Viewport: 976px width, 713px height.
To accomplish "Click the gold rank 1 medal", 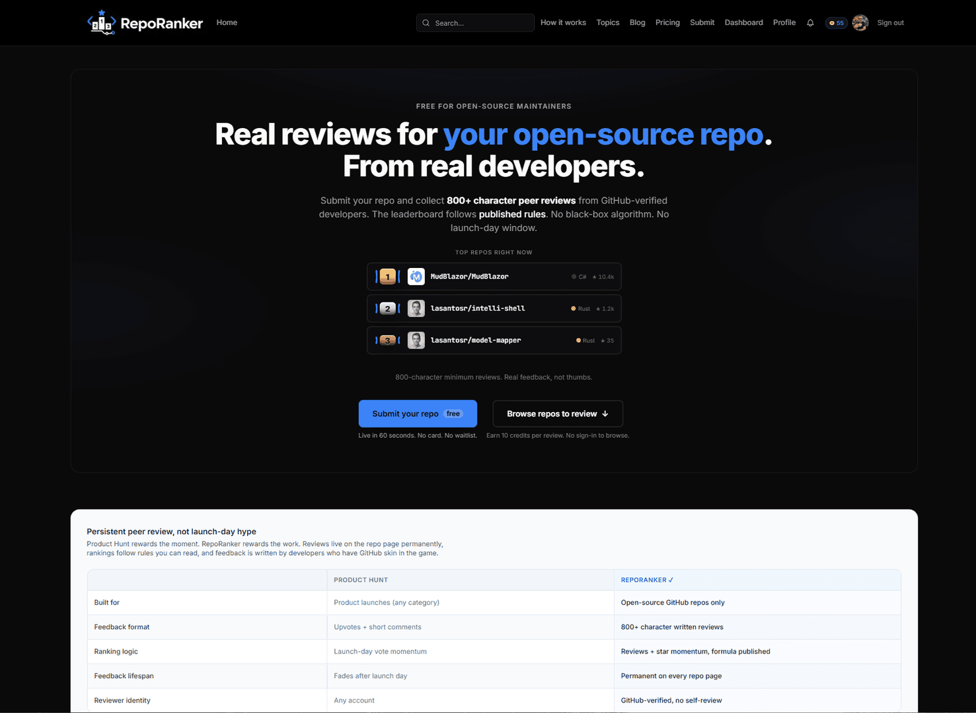I will tap(388, 277).
